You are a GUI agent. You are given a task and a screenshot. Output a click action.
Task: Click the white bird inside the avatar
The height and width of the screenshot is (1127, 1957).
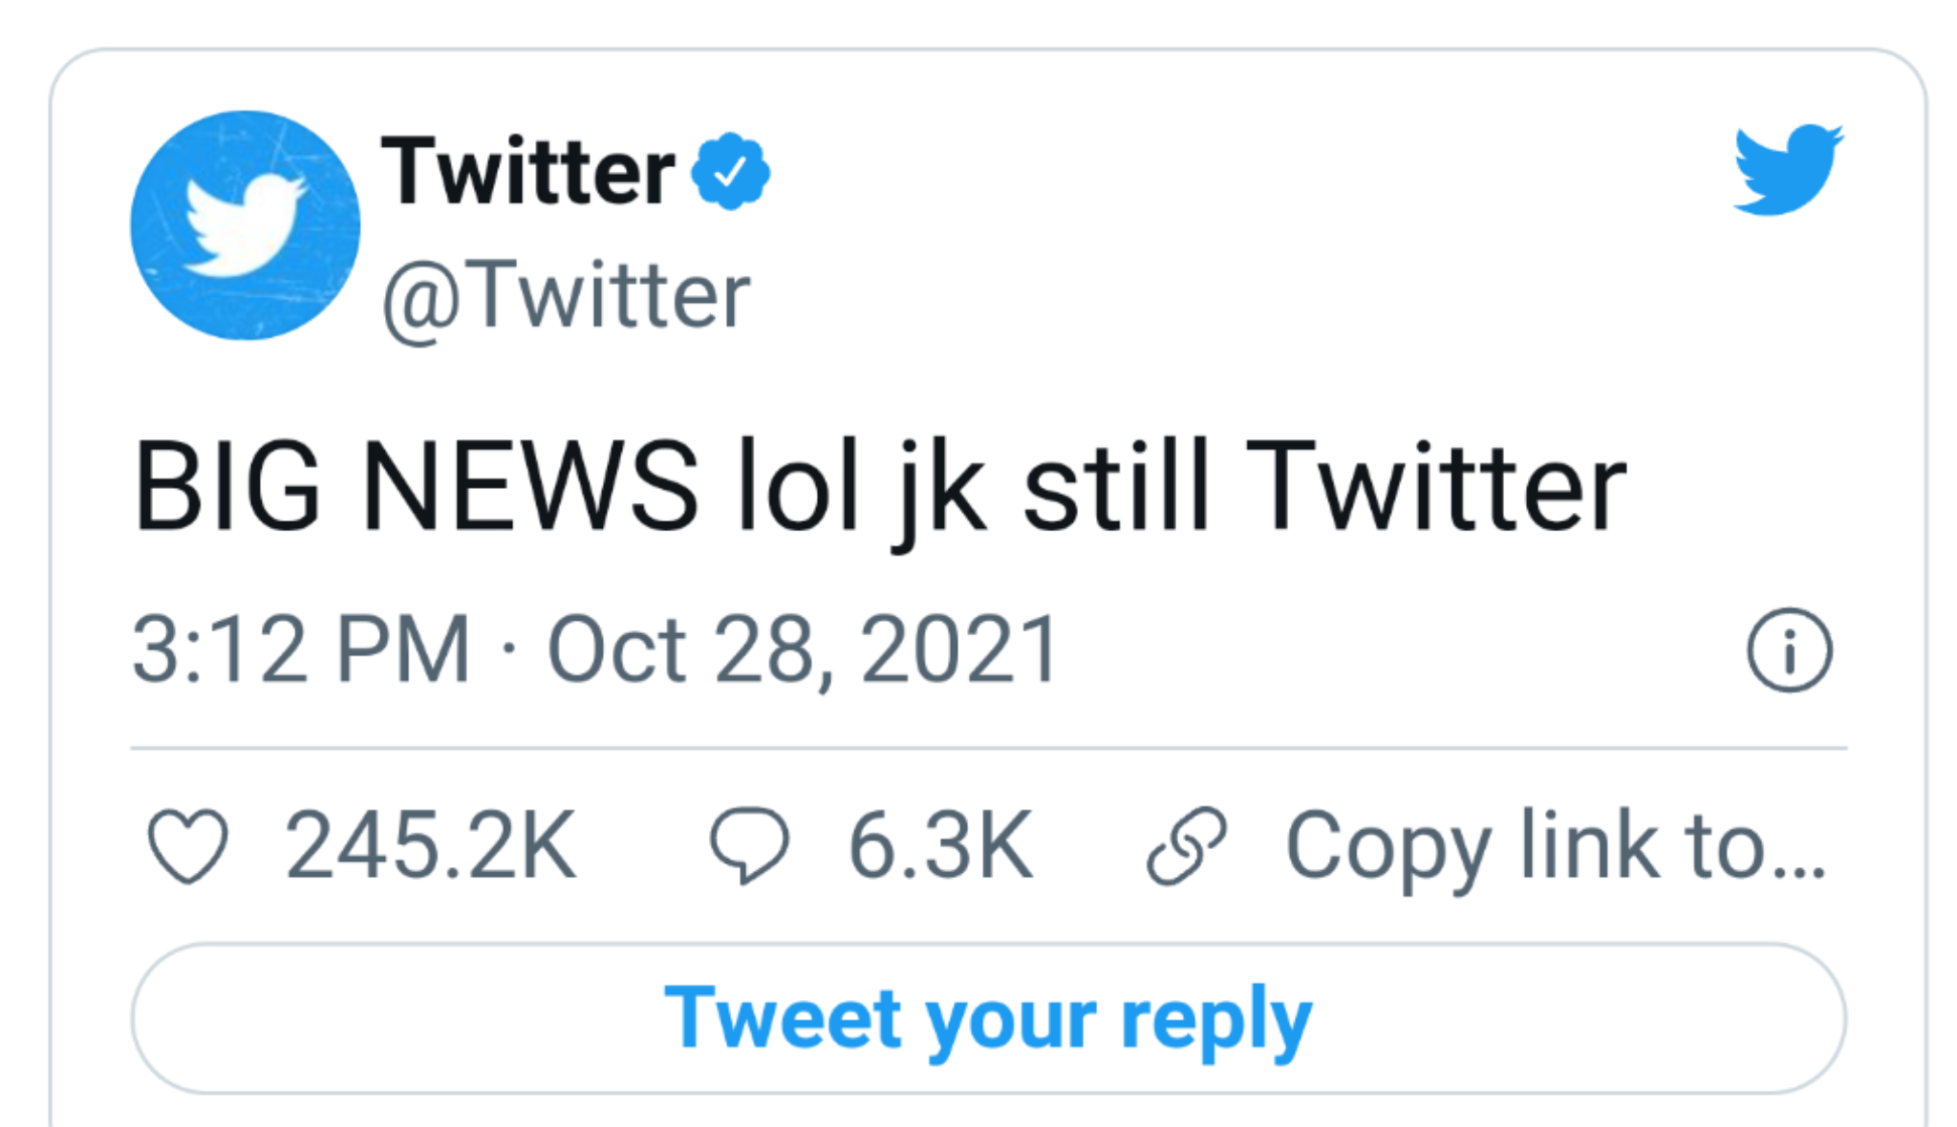(244, 224)
